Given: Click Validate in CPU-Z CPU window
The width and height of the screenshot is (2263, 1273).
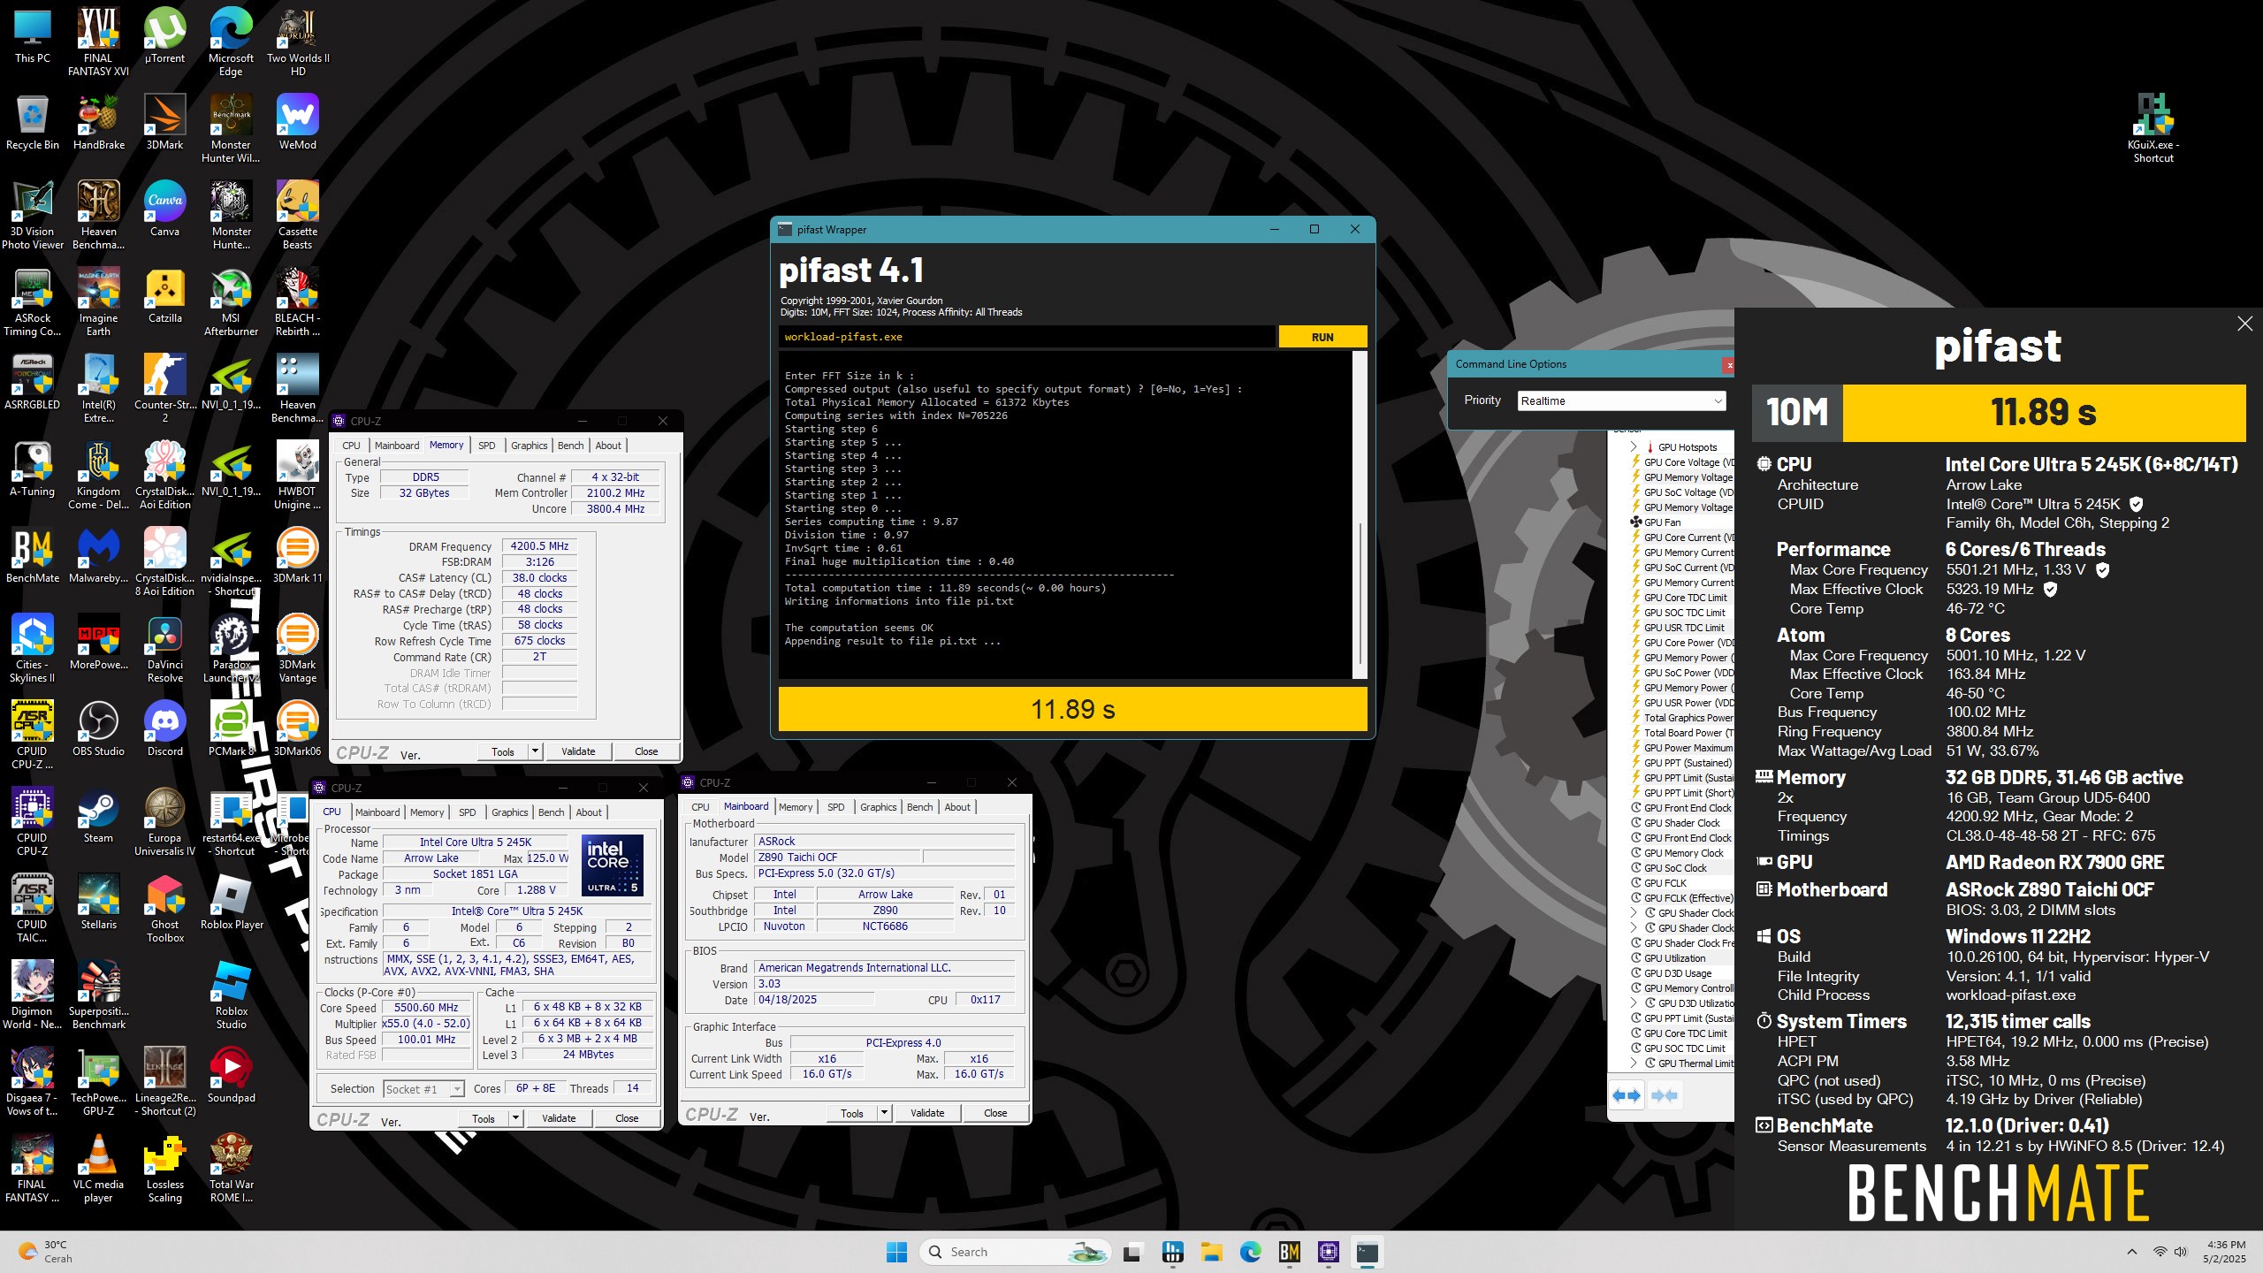Looking at the screenshot, I should pos(559,1118).
